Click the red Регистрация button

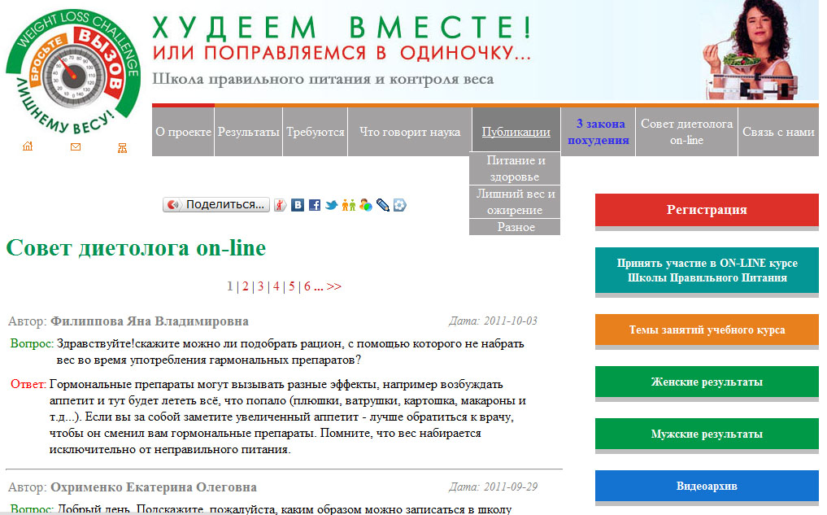[707, 210]
